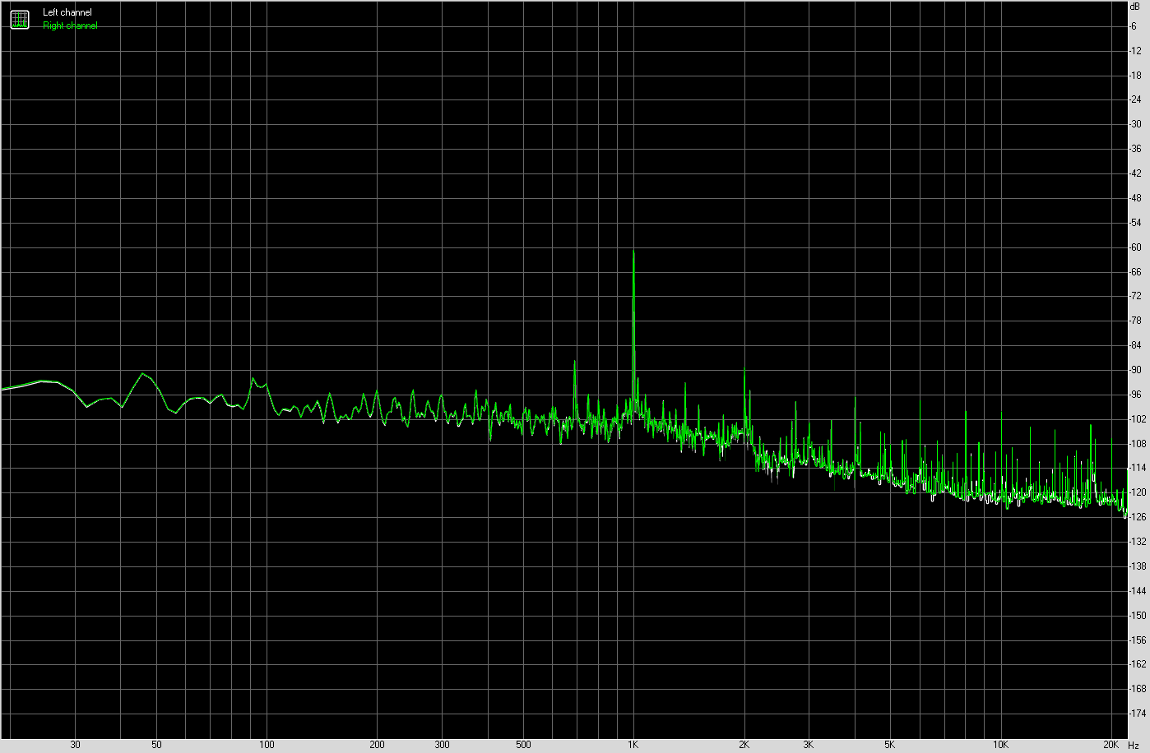1150x753 pixels.
Task: Select the "Right channel" legend label
Action: (70, 25)
